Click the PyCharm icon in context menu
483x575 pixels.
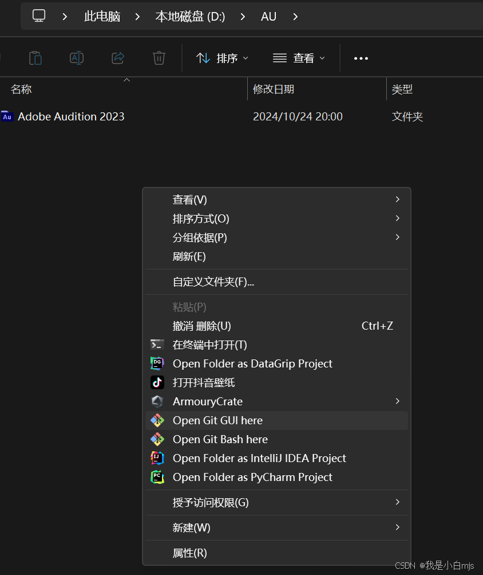click(157, 477)
